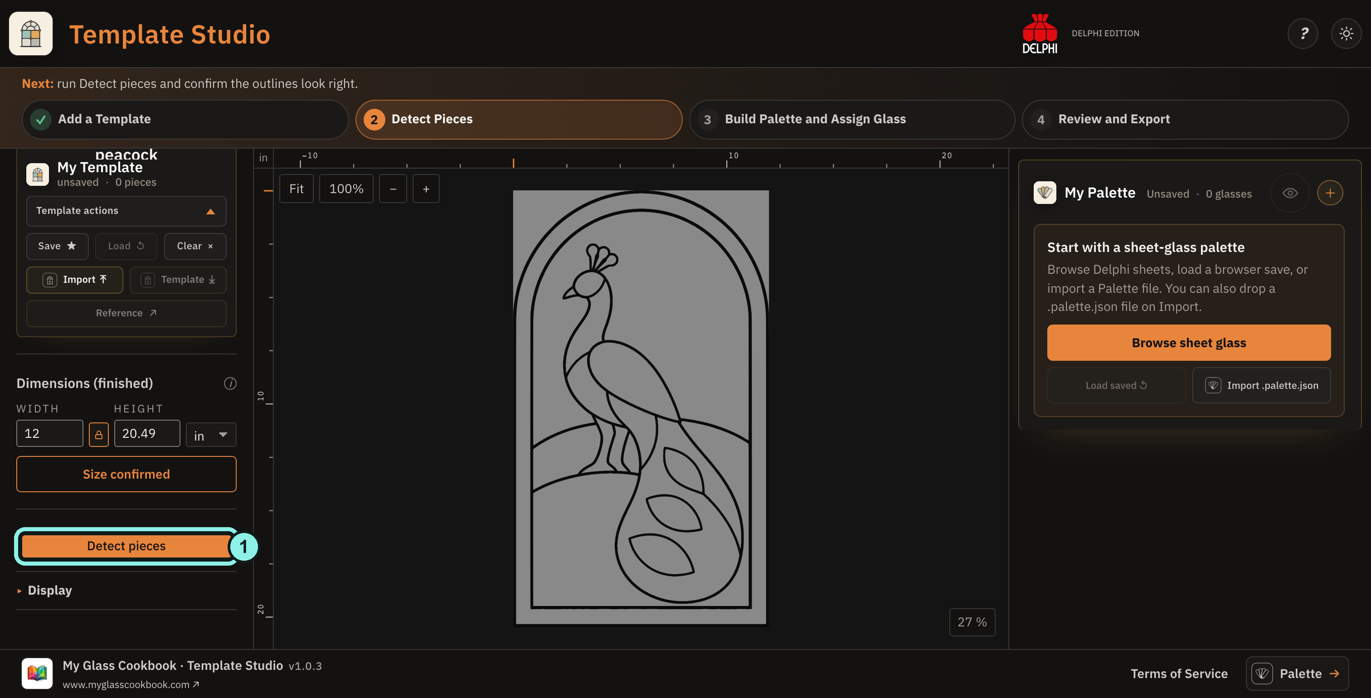Click the 27 % zoom indicator
This screenshot has height=698, width=1371.
pos(972,622)
